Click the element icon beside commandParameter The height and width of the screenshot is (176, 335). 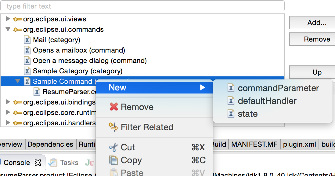click(x=231, y=88)
